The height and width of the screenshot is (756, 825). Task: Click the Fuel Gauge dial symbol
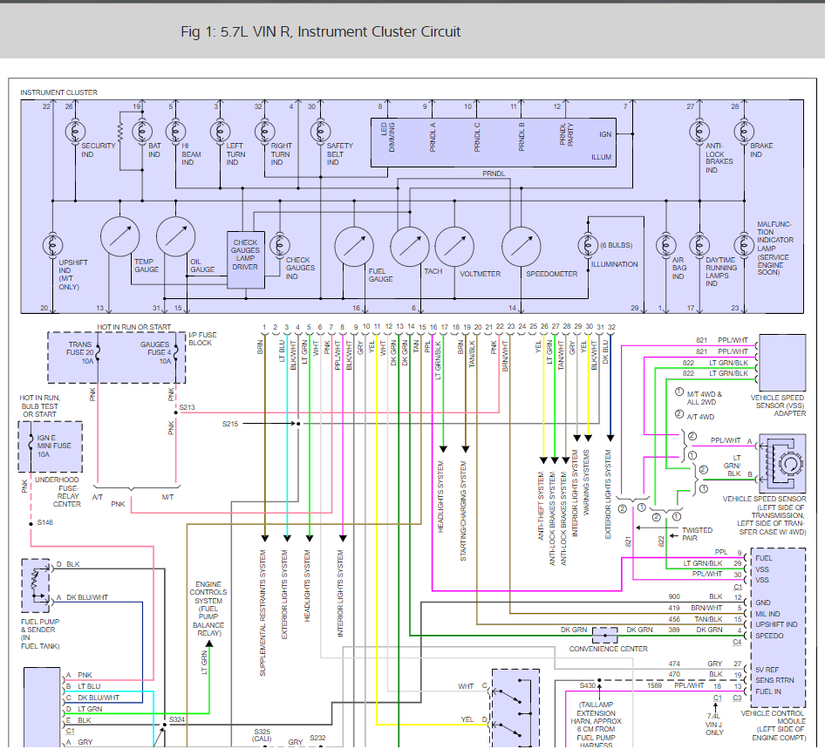354,247
